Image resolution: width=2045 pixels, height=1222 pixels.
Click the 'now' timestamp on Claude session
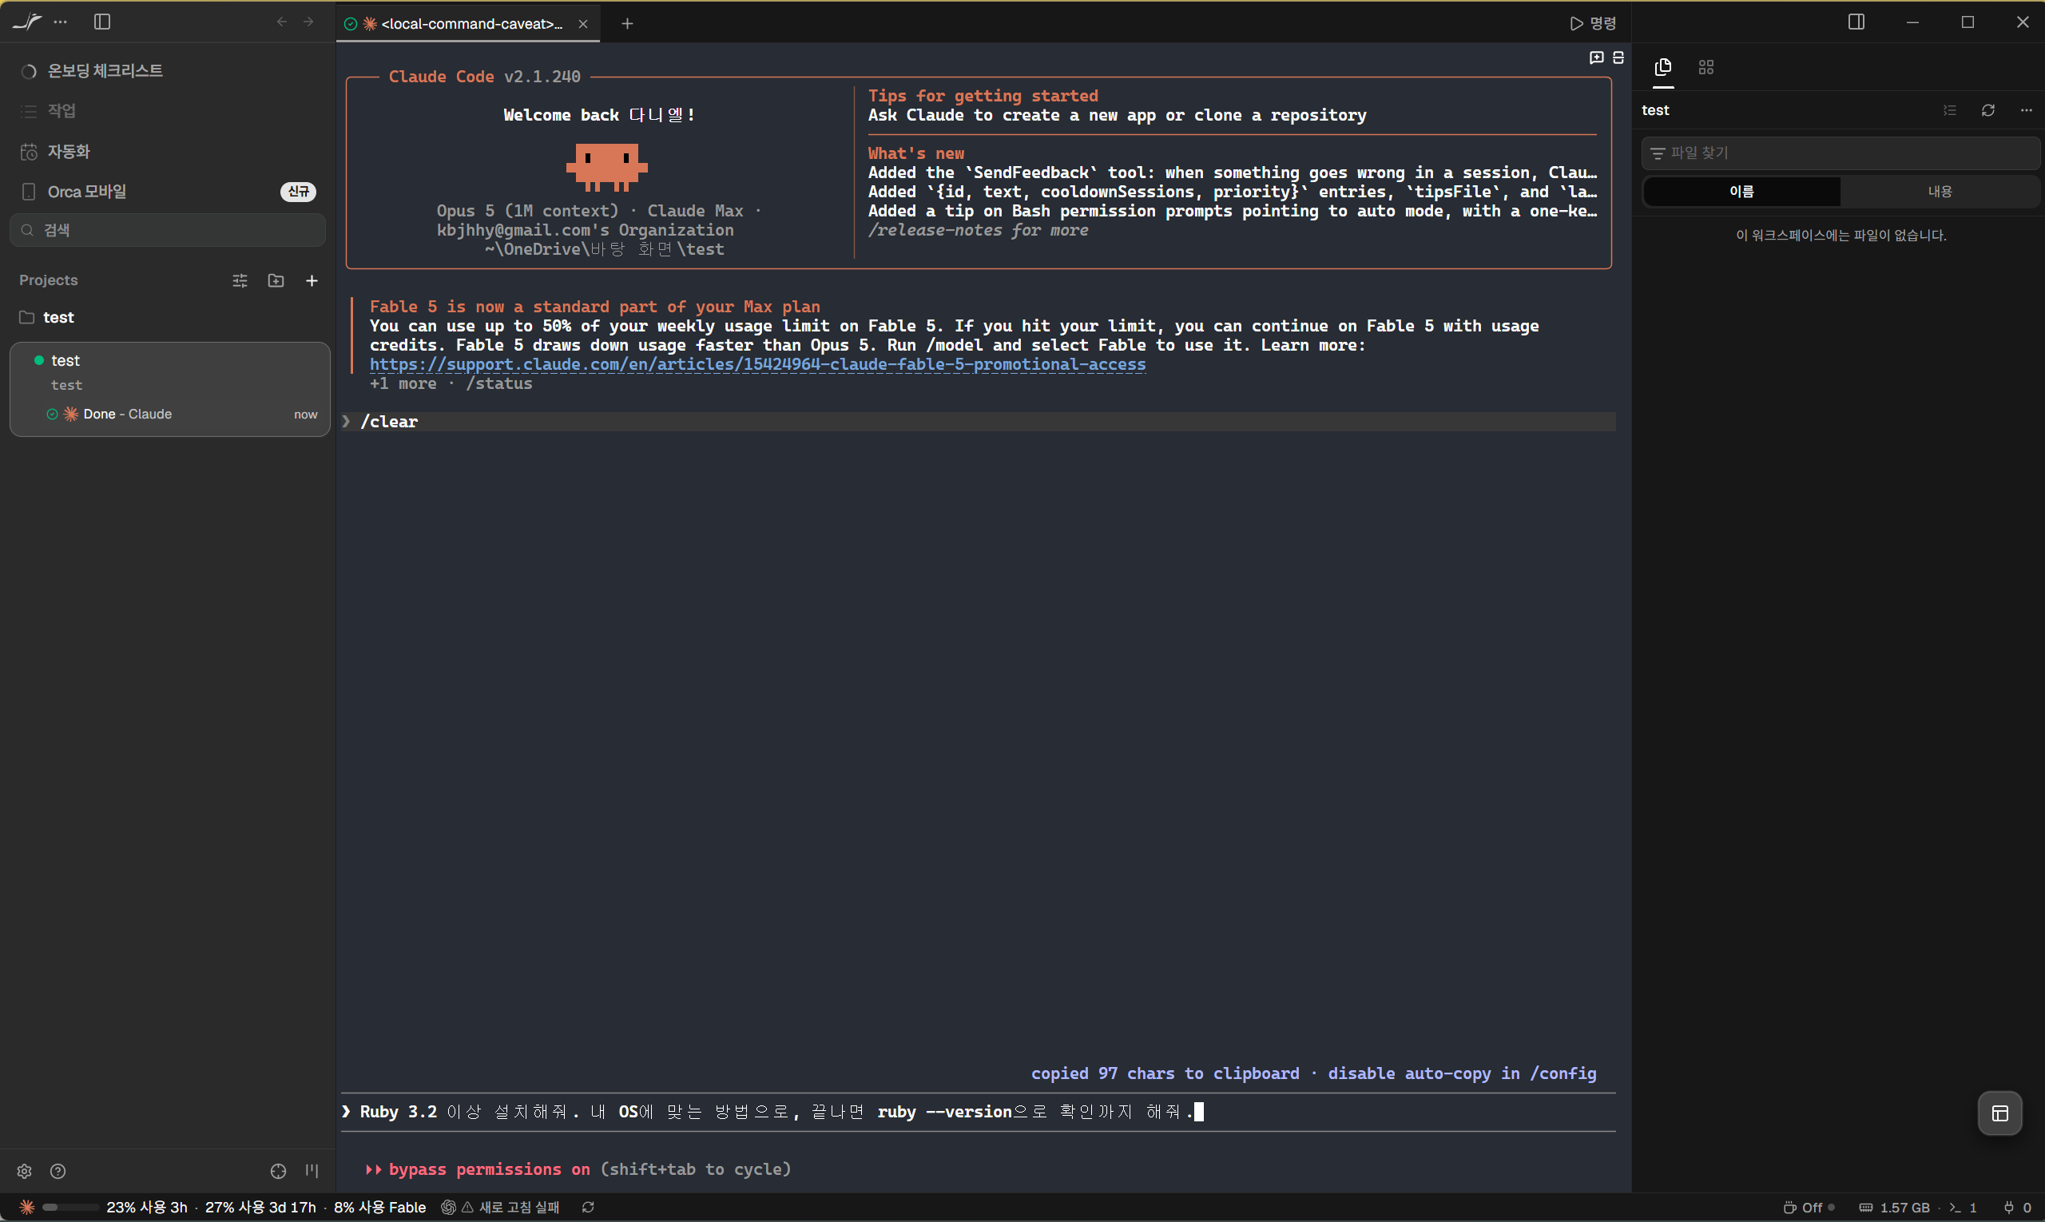click(306, 415)
